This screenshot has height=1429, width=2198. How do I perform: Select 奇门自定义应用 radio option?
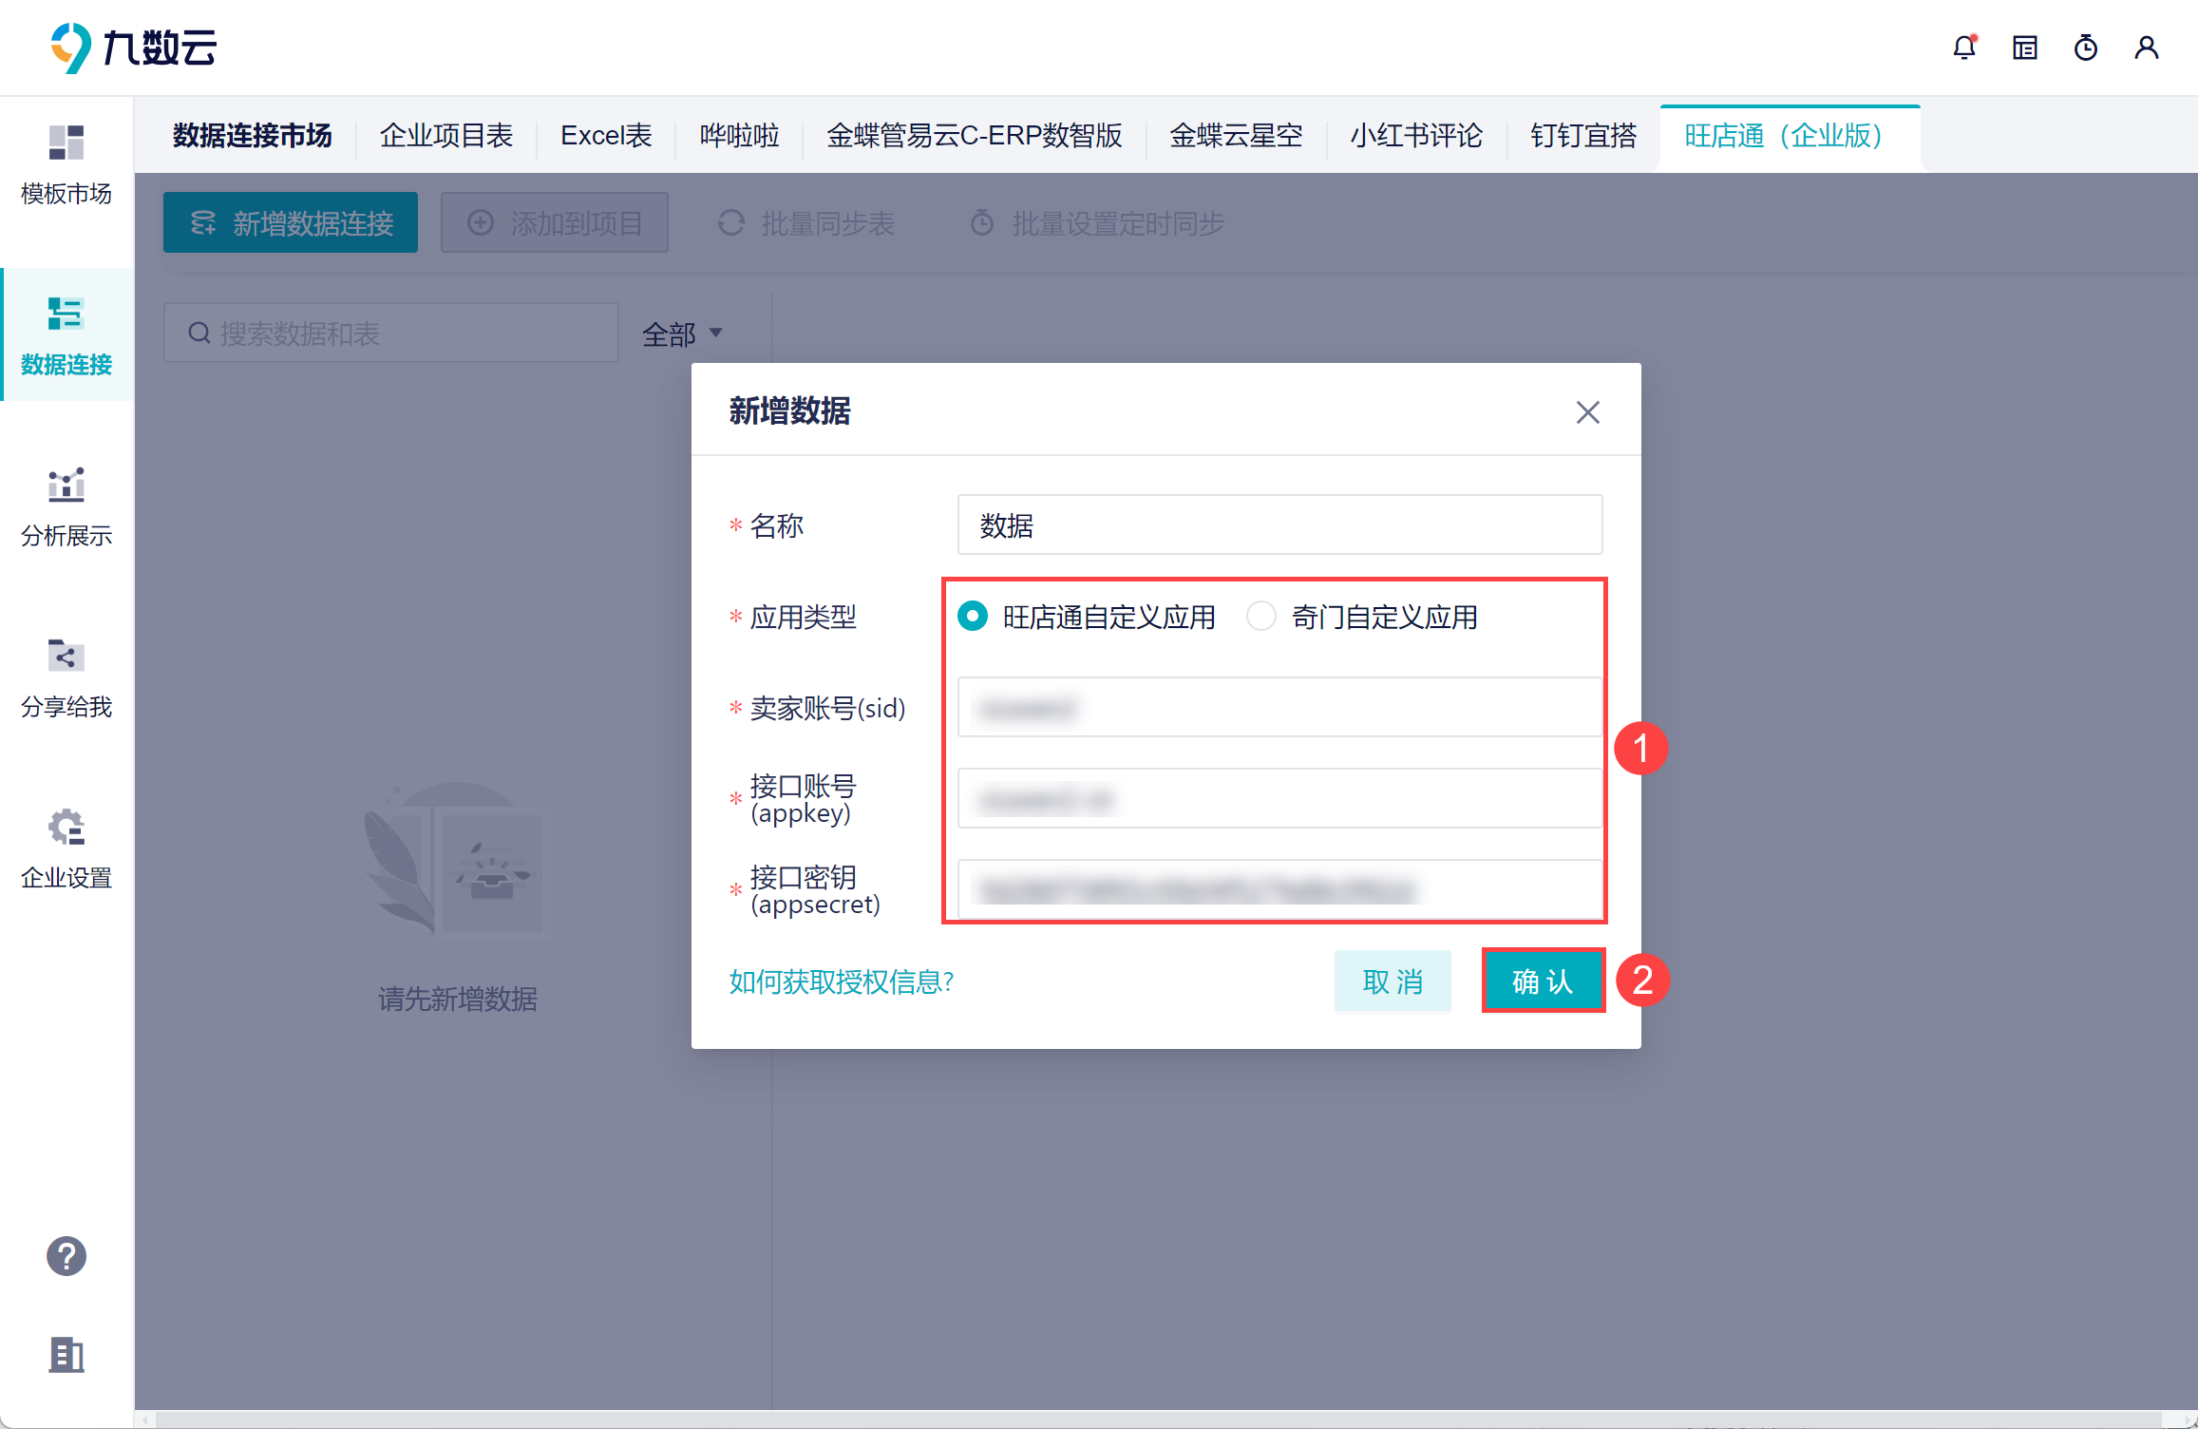(x=1261, y=617)
